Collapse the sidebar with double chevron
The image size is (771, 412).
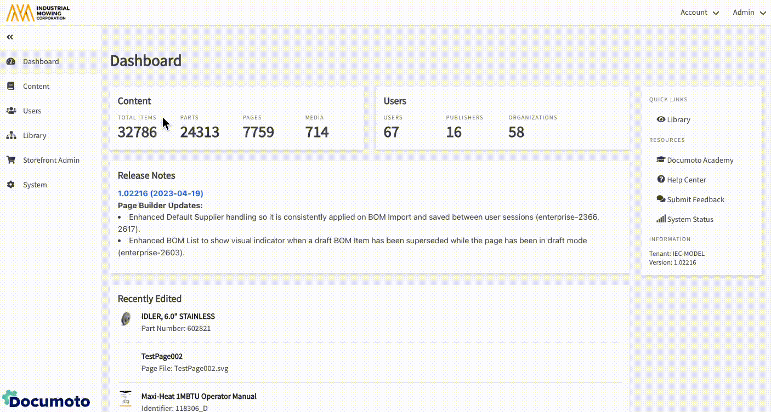[10, 37]
